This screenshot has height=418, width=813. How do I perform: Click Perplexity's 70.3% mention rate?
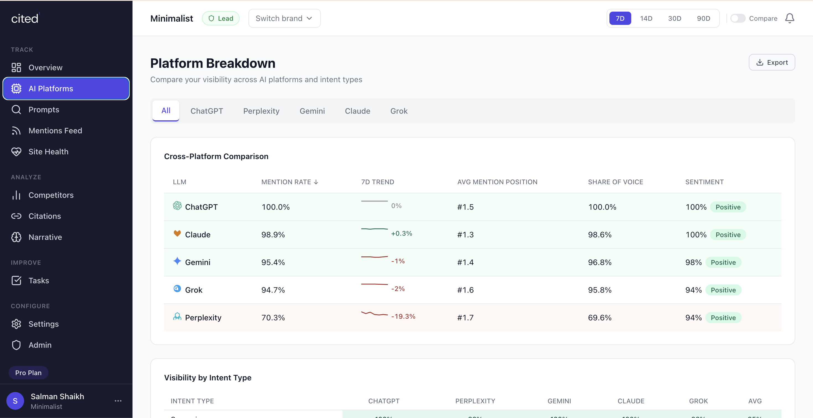pyautogui.click(x=273, y=318)
